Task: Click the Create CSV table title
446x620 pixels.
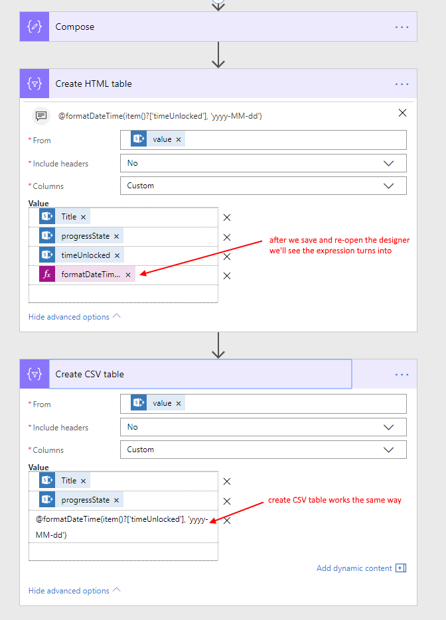Action: coord(90,374)
